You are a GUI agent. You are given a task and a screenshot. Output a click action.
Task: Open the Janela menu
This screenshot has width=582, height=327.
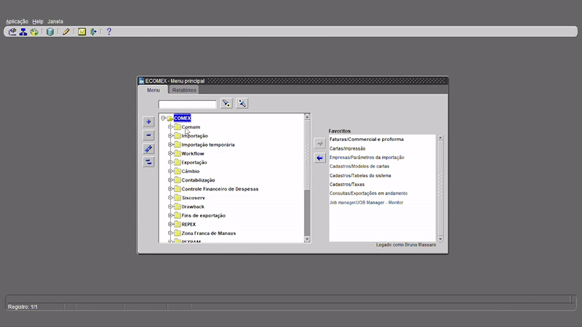click(55, 22)
